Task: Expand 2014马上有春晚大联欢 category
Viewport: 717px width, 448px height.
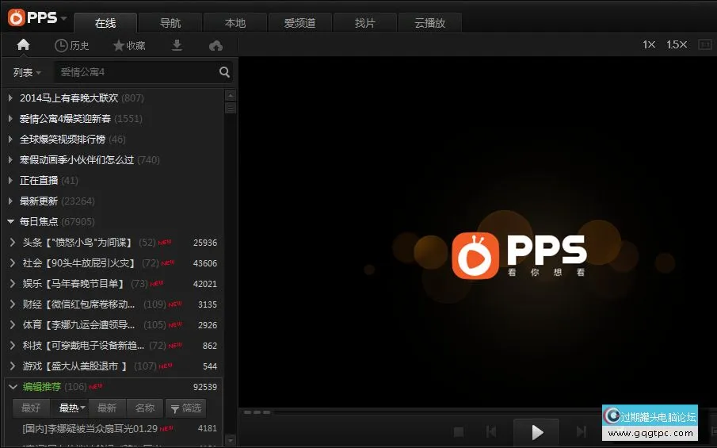Action: (x=10, y=98)
